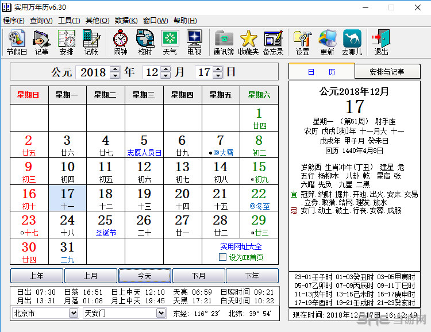Open the 工具(T) menu
The image size is (431, 332).
69,21
